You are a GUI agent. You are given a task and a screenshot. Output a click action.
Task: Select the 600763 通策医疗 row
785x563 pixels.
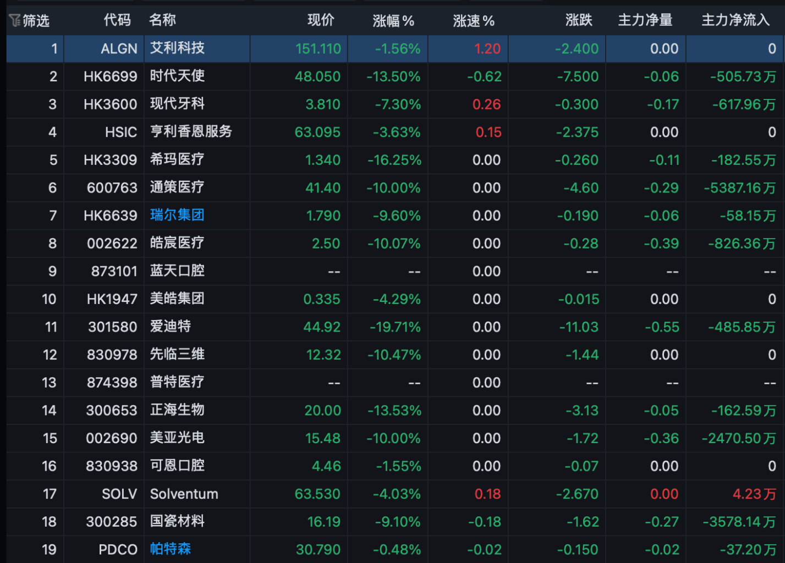point(396,187)
